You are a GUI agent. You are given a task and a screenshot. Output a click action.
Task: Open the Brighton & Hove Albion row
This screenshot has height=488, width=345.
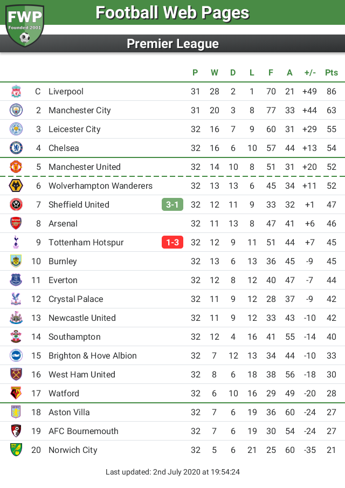point(172,355)
